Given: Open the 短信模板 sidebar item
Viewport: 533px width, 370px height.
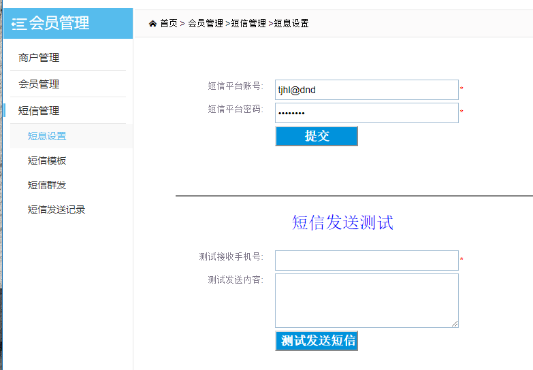Looking at the screenshot, I should 47,161.
